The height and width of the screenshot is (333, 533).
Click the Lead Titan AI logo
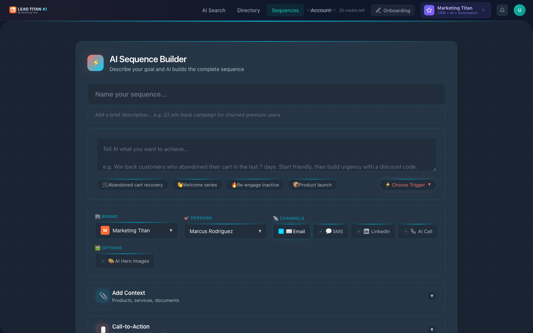click(28, 10)
